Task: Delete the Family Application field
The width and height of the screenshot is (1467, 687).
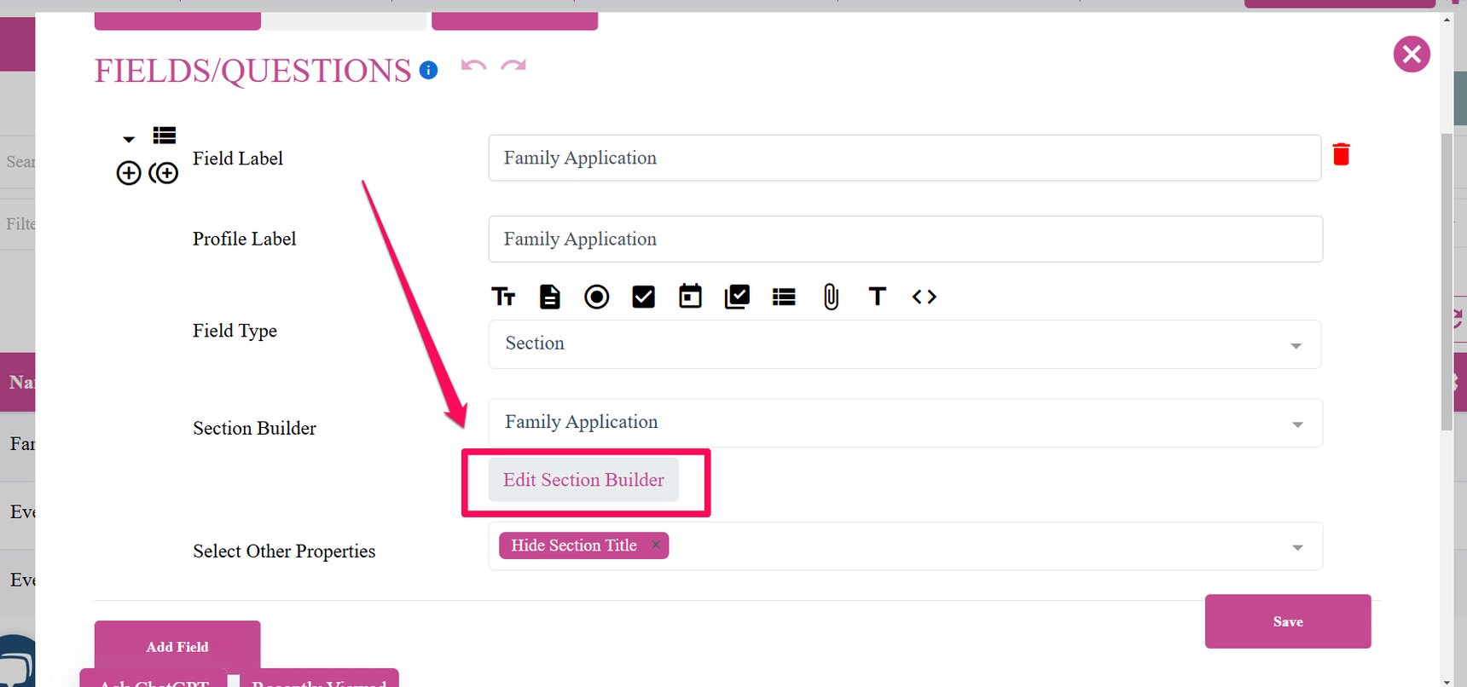Action: 1341,153
